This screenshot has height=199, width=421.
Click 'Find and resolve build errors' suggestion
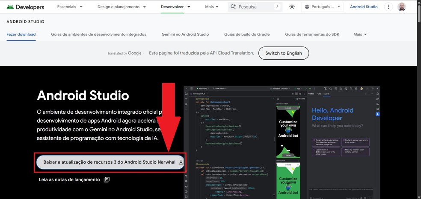pos(356,141)
